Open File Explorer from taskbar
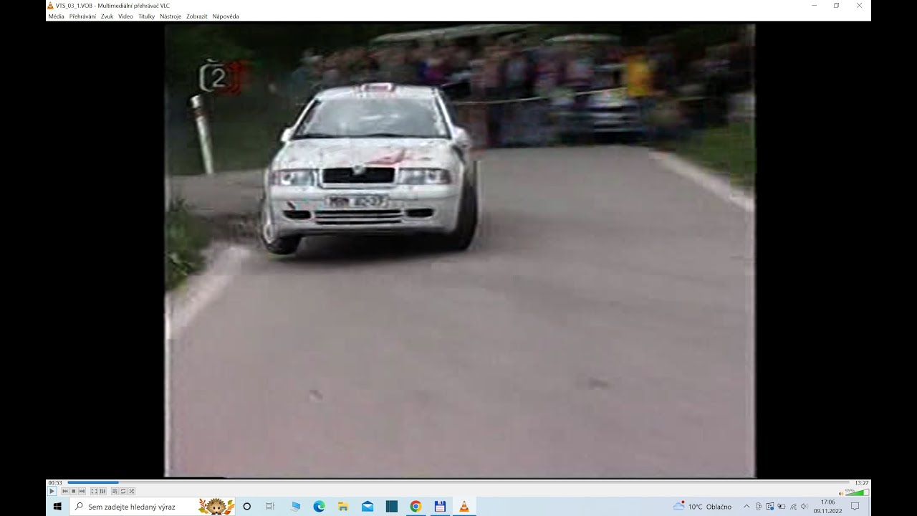Viewport: 917px width, 516px height. [343, 506]
